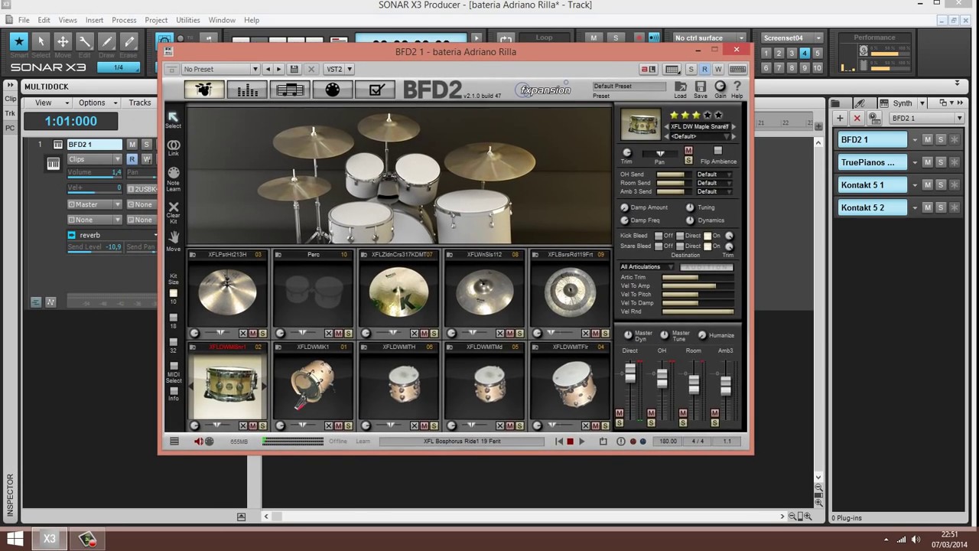
Task: Open the Utilities menu
Action: click(188, 20)
